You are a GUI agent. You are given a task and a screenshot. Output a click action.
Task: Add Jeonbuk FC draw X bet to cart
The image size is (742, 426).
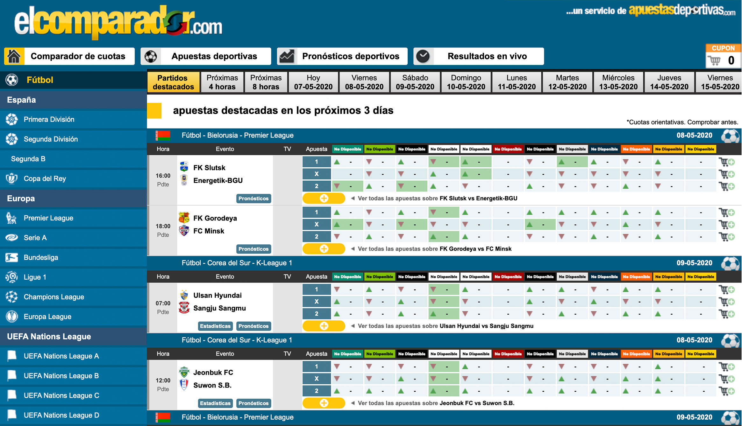pyautogui.click(x=727, y=379)
